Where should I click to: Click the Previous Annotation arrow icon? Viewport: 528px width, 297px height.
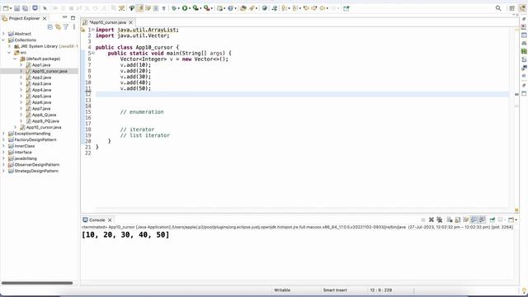(295, 8)
